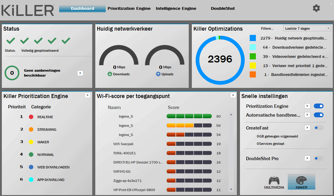Open recommendations with the Status arrow button

pos(80,73)
